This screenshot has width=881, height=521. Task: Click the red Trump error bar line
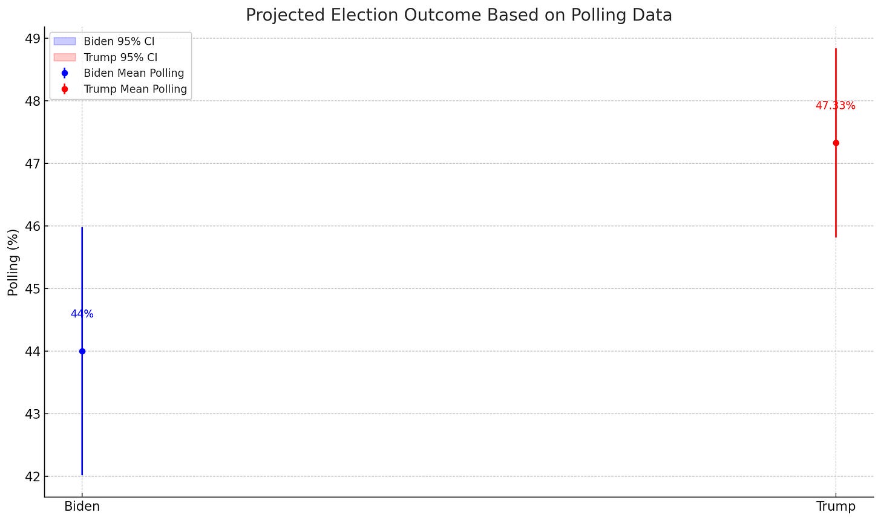836,193
